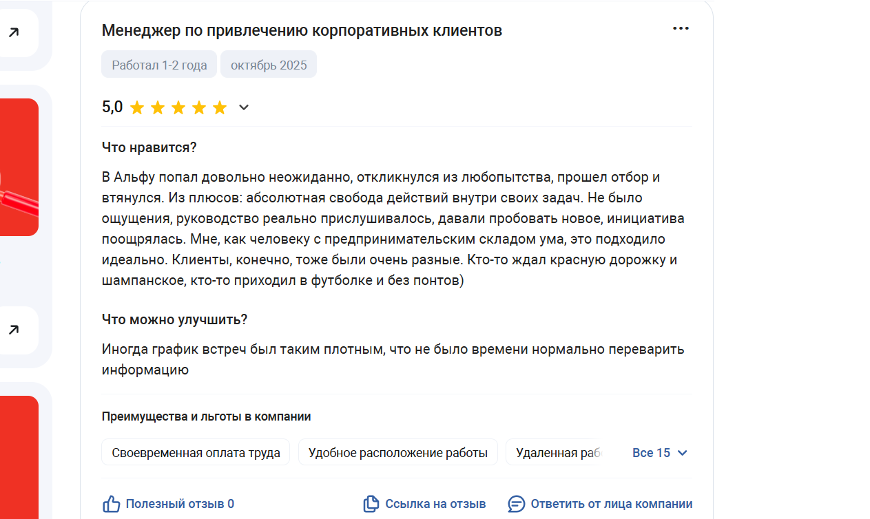Click the Работал 1-2 года badge

coord(159,65)
